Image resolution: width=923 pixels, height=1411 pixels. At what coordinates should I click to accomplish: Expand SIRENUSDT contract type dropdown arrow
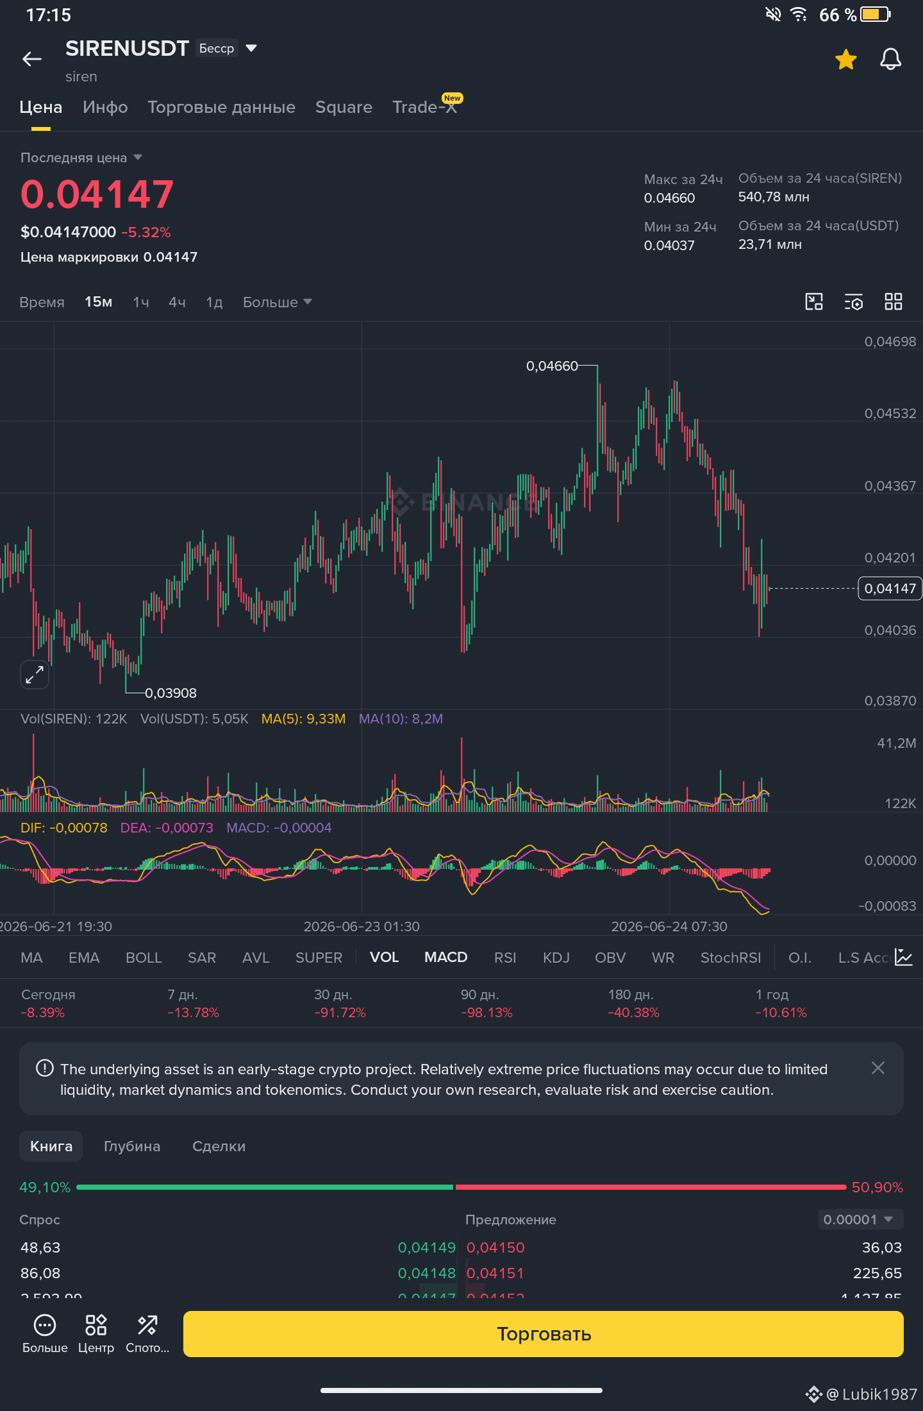[x=251, y=48]
